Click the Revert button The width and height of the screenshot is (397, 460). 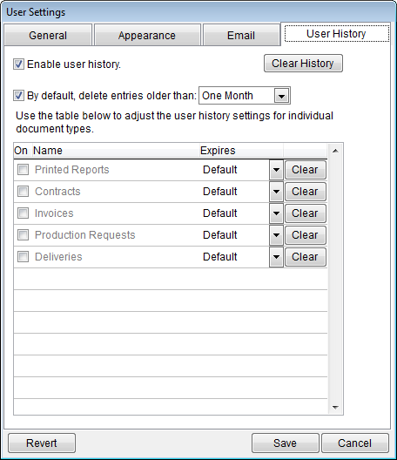[x=42, y=443]
